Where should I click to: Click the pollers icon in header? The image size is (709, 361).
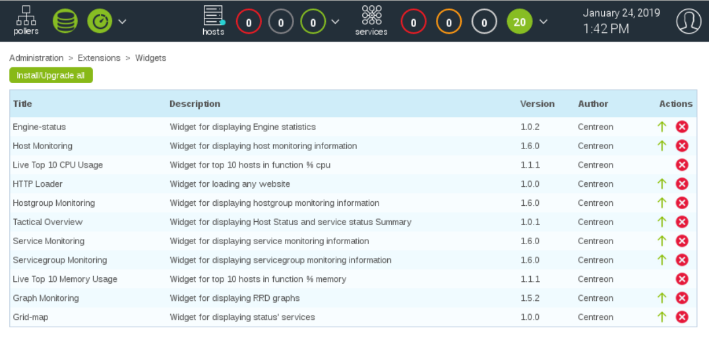[26, 20]
